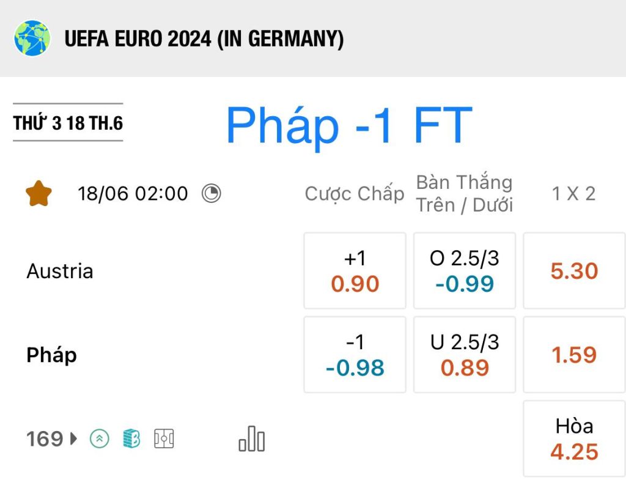The image size is (626, 480).
Task: Open the teal B stacked icon
Action: click(x=131, y=439)
